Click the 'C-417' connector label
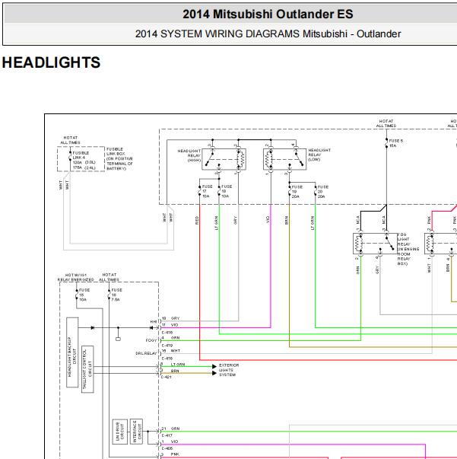Viewport: 457px width, 459px height. point(167,435)
